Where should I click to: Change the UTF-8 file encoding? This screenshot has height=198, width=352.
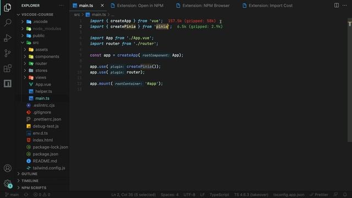[x=189, y=195]
